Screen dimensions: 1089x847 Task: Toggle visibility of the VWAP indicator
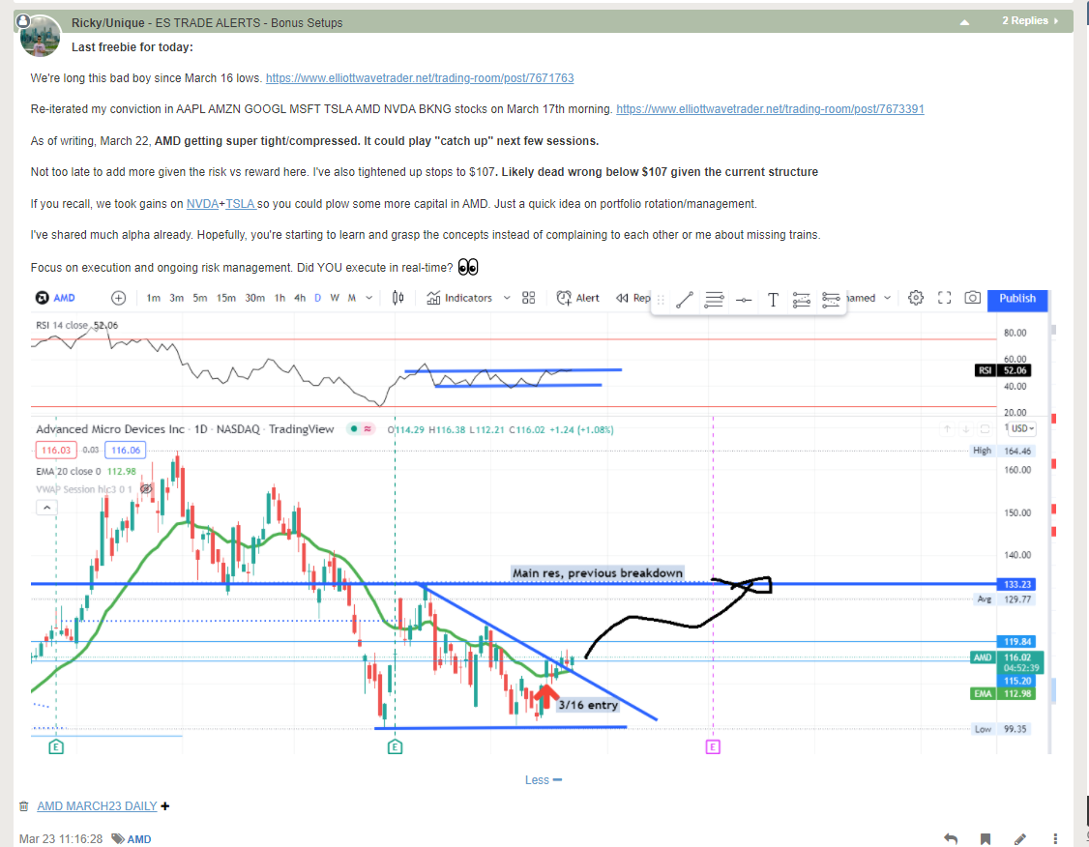(146, 488)
